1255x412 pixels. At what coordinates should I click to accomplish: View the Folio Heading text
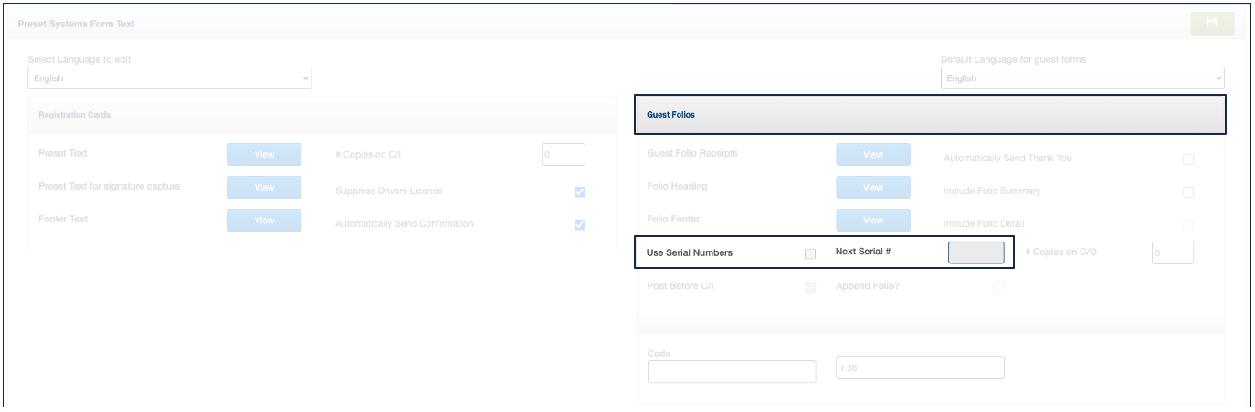coord(872,188)
